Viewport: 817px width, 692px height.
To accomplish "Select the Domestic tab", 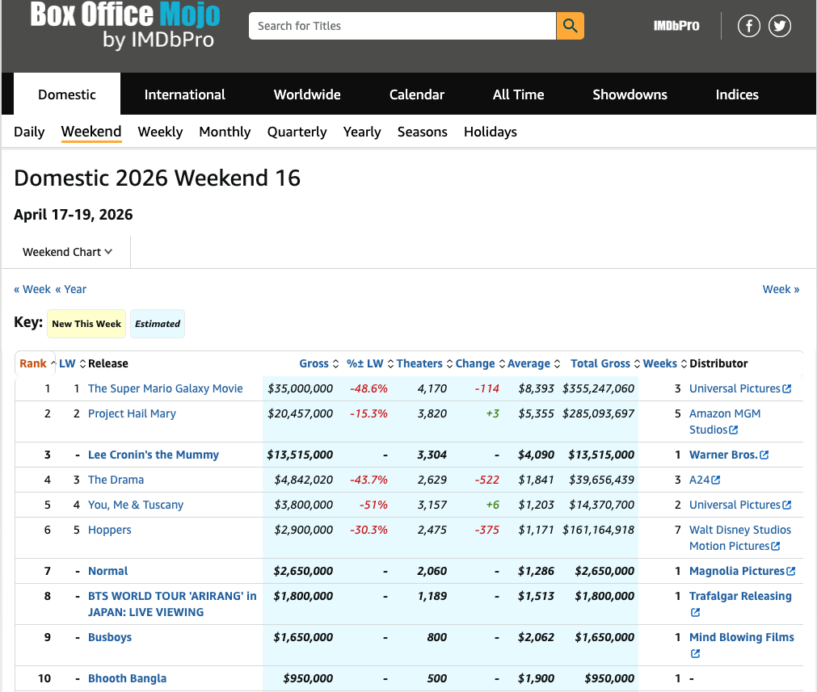I will tap(67, 94).
